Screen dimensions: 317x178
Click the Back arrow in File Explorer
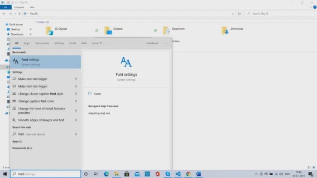[4, 14]
